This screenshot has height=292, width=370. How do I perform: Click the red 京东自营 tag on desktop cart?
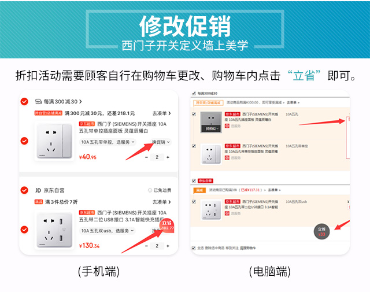point(206,181)
